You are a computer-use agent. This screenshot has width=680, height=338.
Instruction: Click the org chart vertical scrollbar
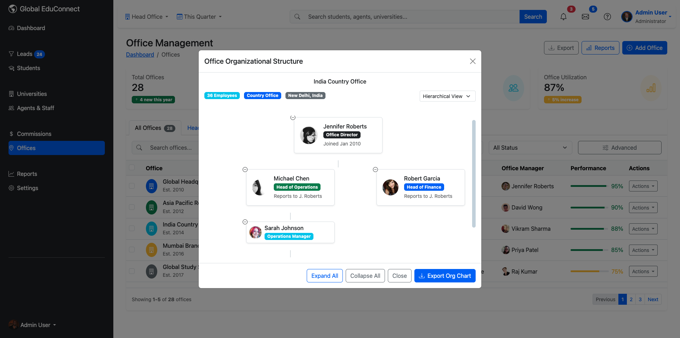(x=474, y=173)
